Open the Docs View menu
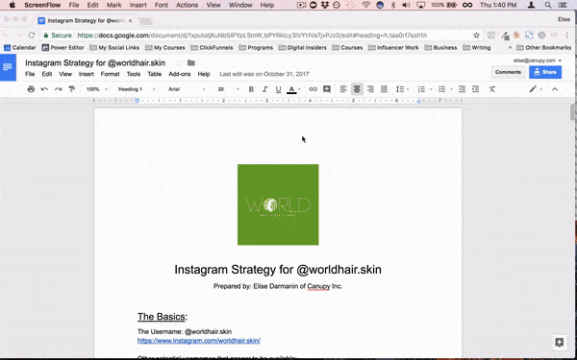Image resolution: width=577 pixels, height=360 pixels. (65, 74)
